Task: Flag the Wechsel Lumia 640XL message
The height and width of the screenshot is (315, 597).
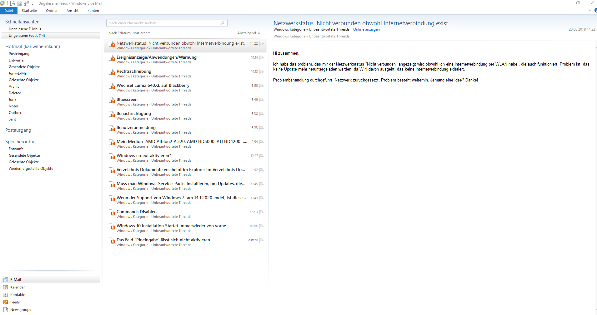Action: point(262,86)
